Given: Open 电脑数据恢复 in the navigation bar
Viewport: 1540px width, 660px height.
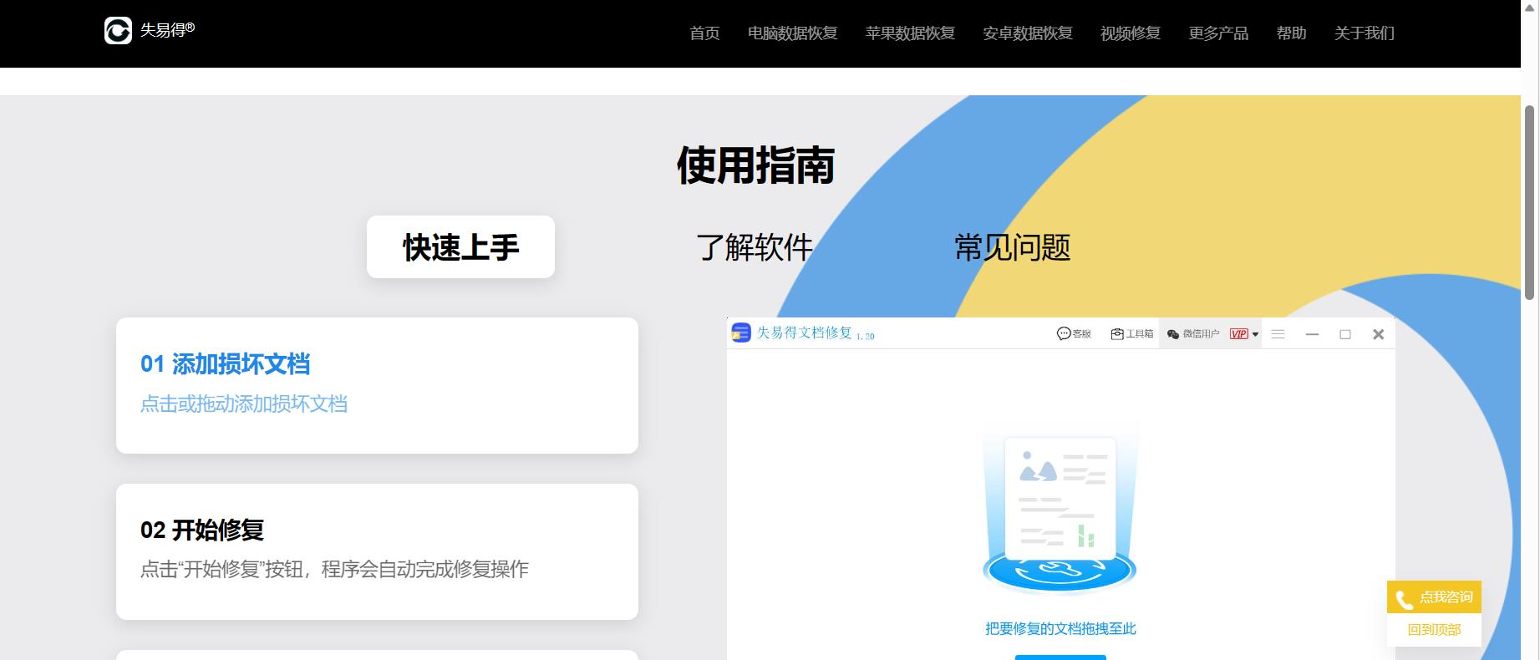Looking at the screenshot, I should tap(792, 33).
